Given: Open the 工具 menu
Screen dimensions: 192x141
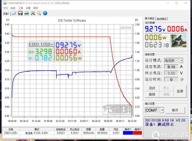Looking at the screenshot, I should tap(20, 8).
